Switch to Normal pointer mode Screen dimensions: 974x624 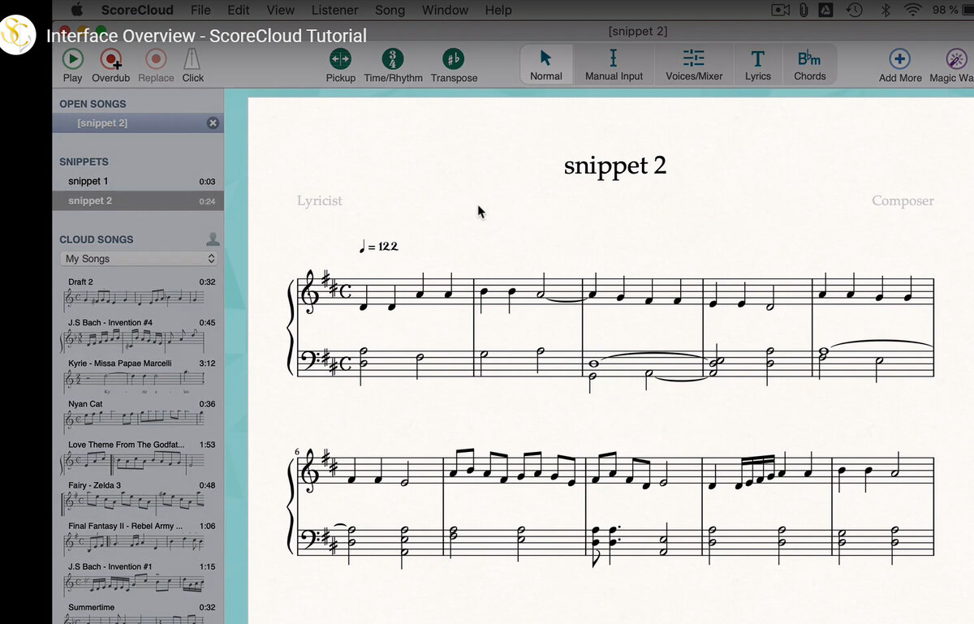pyautogui.click(x=546, y=64)
